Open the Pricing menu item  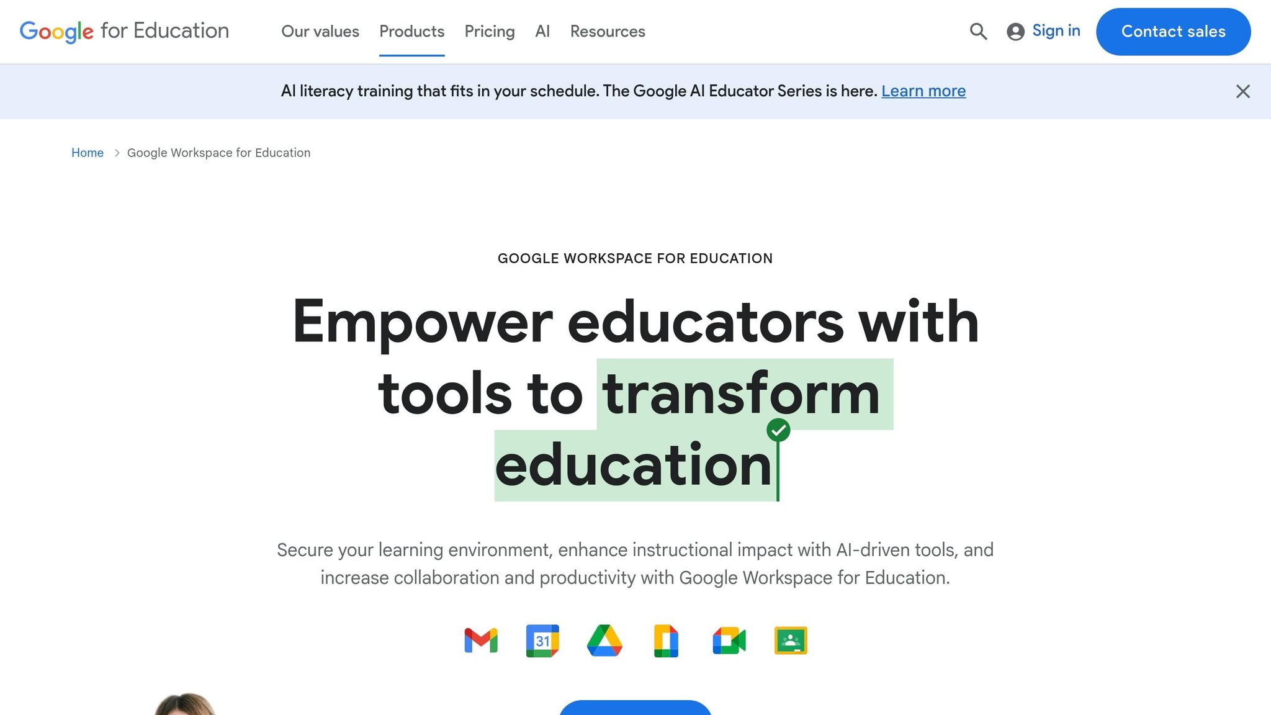click(x=490, y=32)
